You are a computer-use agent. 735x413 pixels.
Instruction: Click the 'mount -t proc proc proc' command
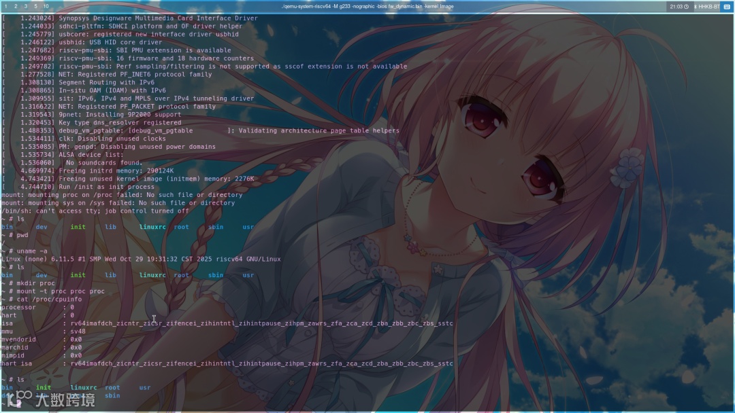(x=53, y=291)
